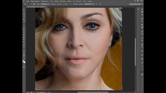Screen dimensions: 166x93
Task: Toggle tablet pressure for size icon
Action: tap(100, 4)
